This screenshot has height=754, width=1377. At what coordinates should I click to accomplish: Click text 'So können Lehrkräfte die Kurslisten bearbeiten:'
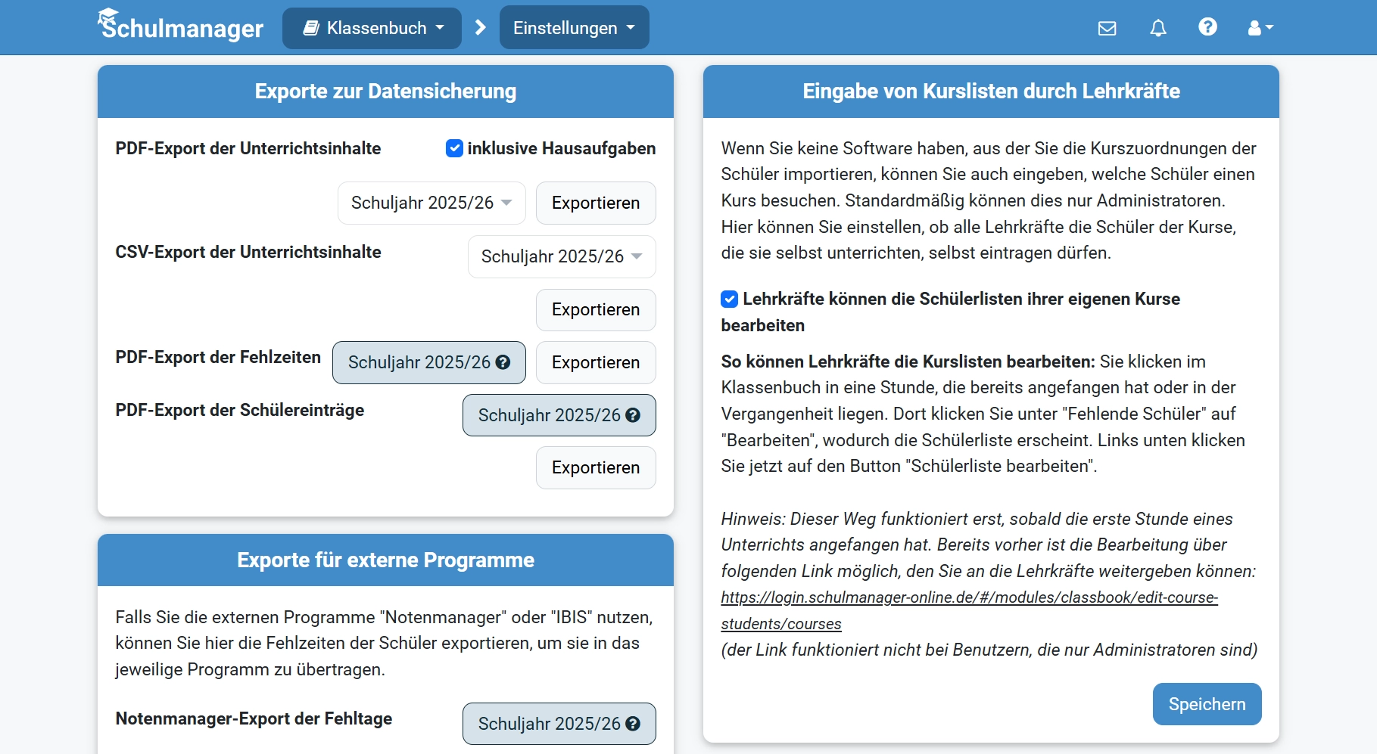pos(908,361)
